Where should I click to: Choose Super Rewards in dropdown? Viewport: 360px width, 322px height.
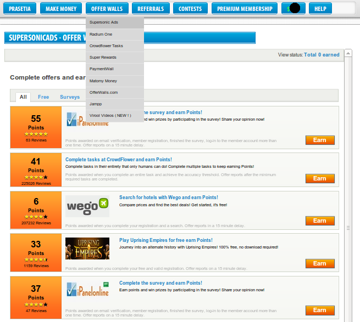pos(115,57)
